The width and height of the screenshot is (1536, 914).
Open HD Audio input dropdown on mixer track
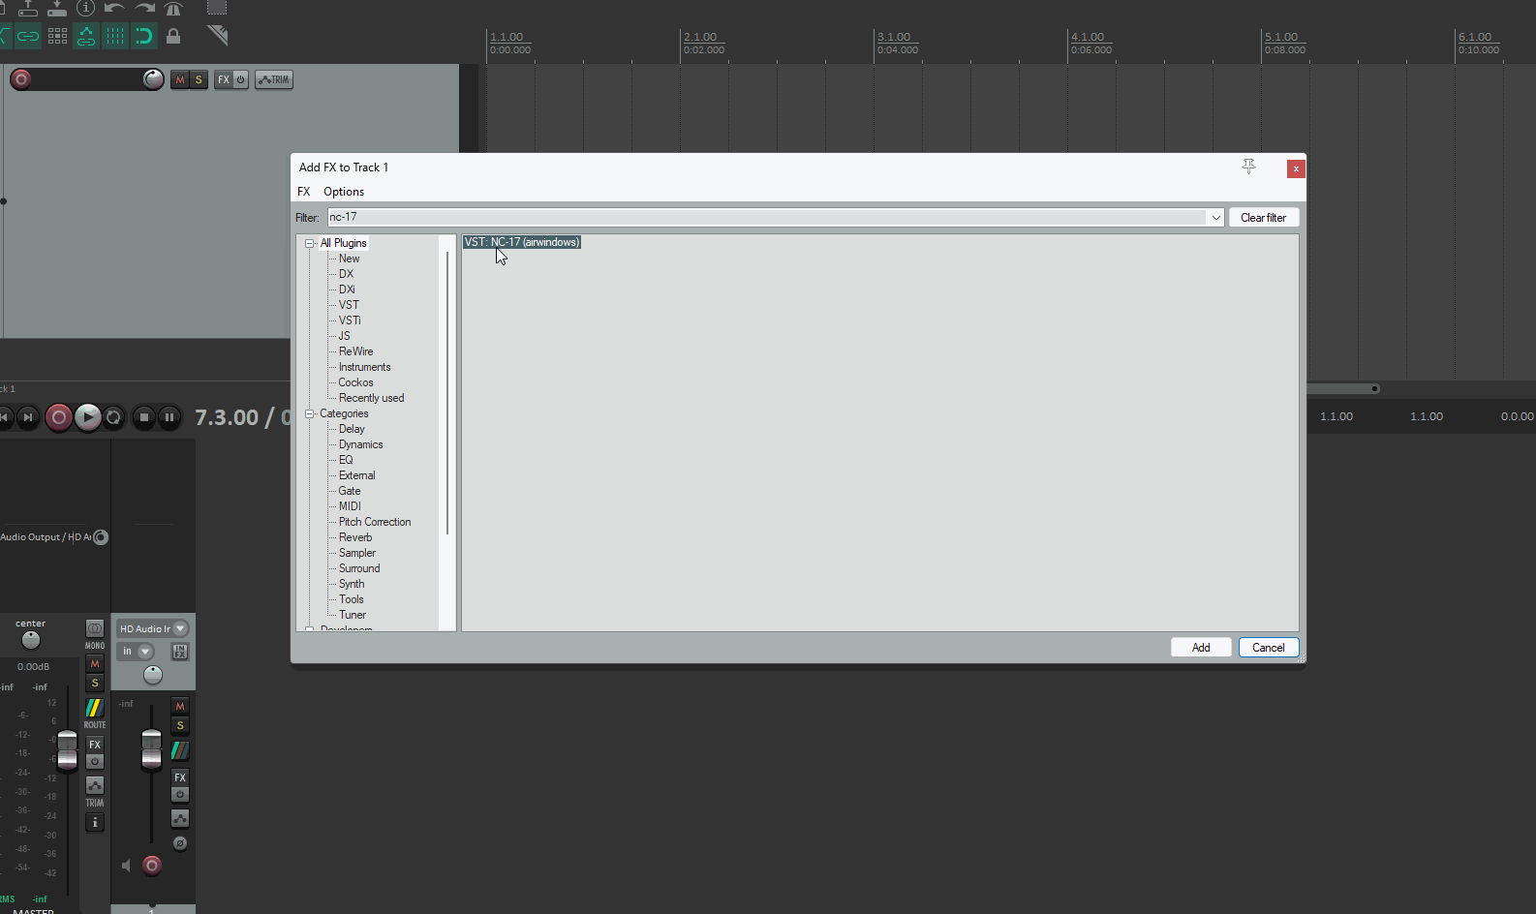click(x=152, y=628)
